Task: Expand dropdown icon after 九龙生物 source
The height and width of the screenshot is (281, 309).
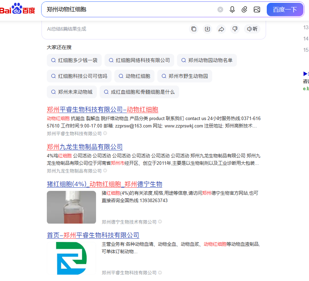Action: (105, 170)
